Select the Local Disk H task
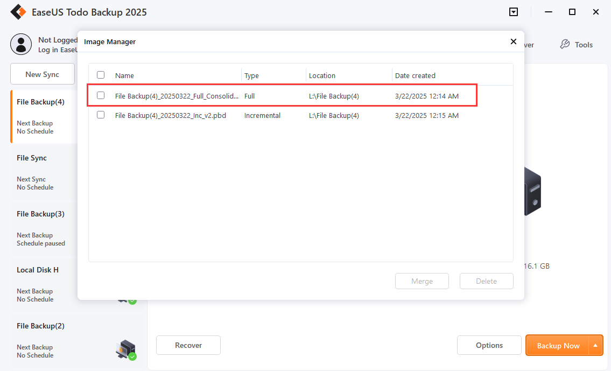This screenshot has width=611, height=371. coord(44,285)
